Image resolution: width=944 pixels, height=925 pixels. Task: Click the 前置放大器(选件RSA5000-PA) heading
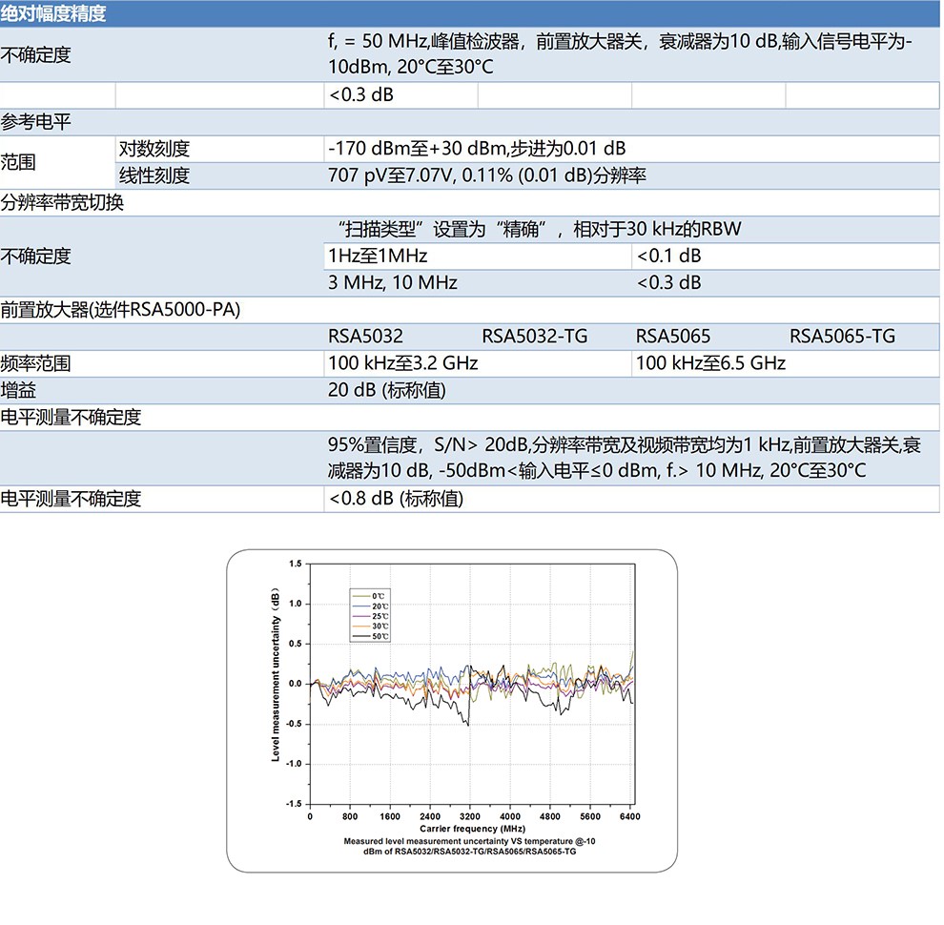(x=120, y=309)
